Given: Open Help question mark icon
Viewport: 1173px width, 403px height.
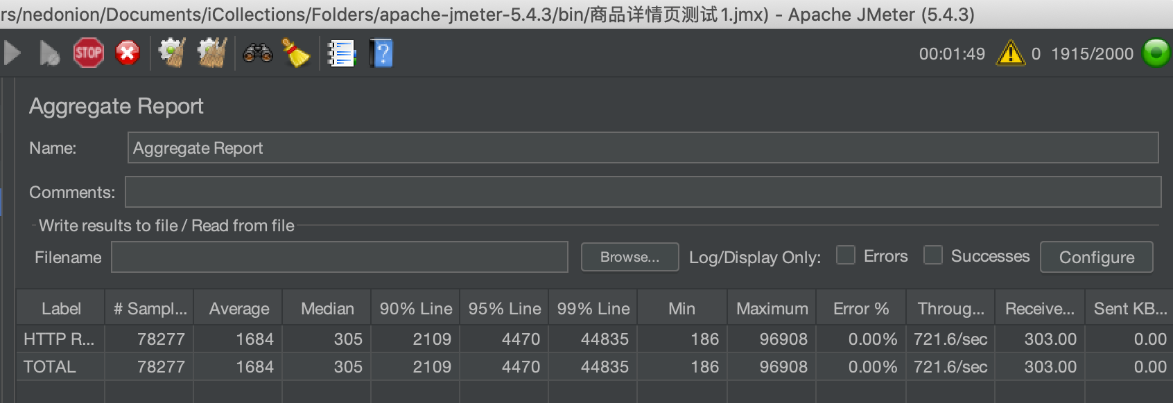Looking at the screenshot, I should 382,53.
